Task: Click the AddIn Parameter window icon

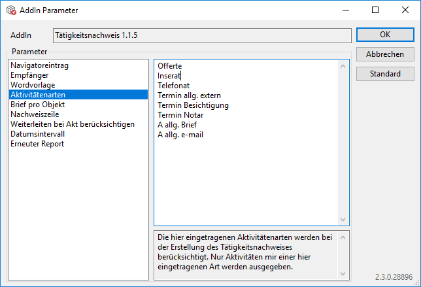Action: click(11, 10)
